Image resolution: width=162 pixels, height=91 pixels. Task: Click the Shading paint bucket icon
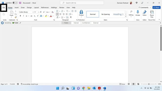pos(57,17)
